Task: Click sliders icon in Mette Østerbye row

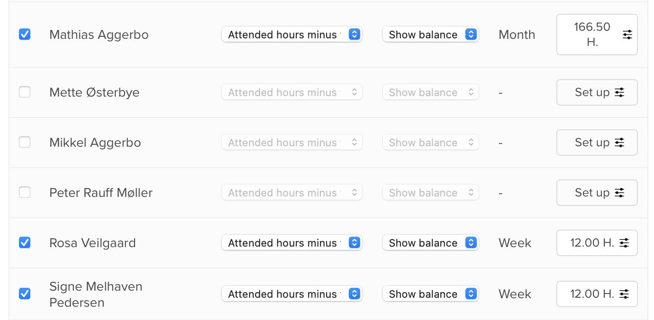Action: [619, 92]
